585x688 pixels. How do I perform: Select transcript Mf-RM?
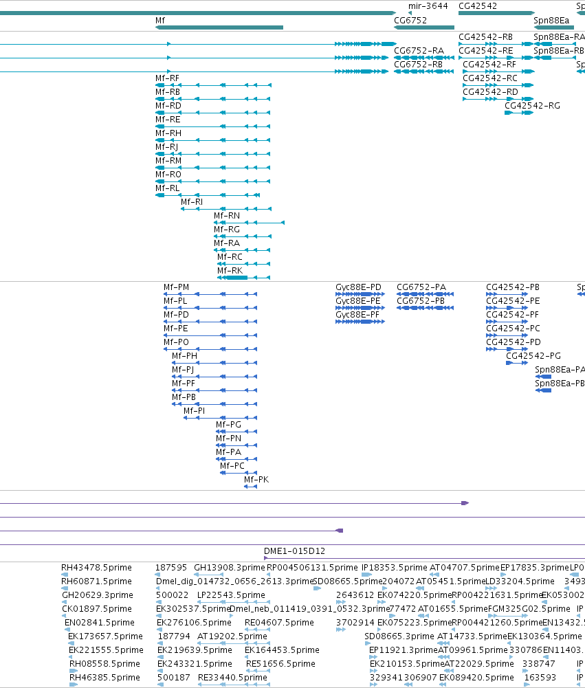click(x=168, y=161)
